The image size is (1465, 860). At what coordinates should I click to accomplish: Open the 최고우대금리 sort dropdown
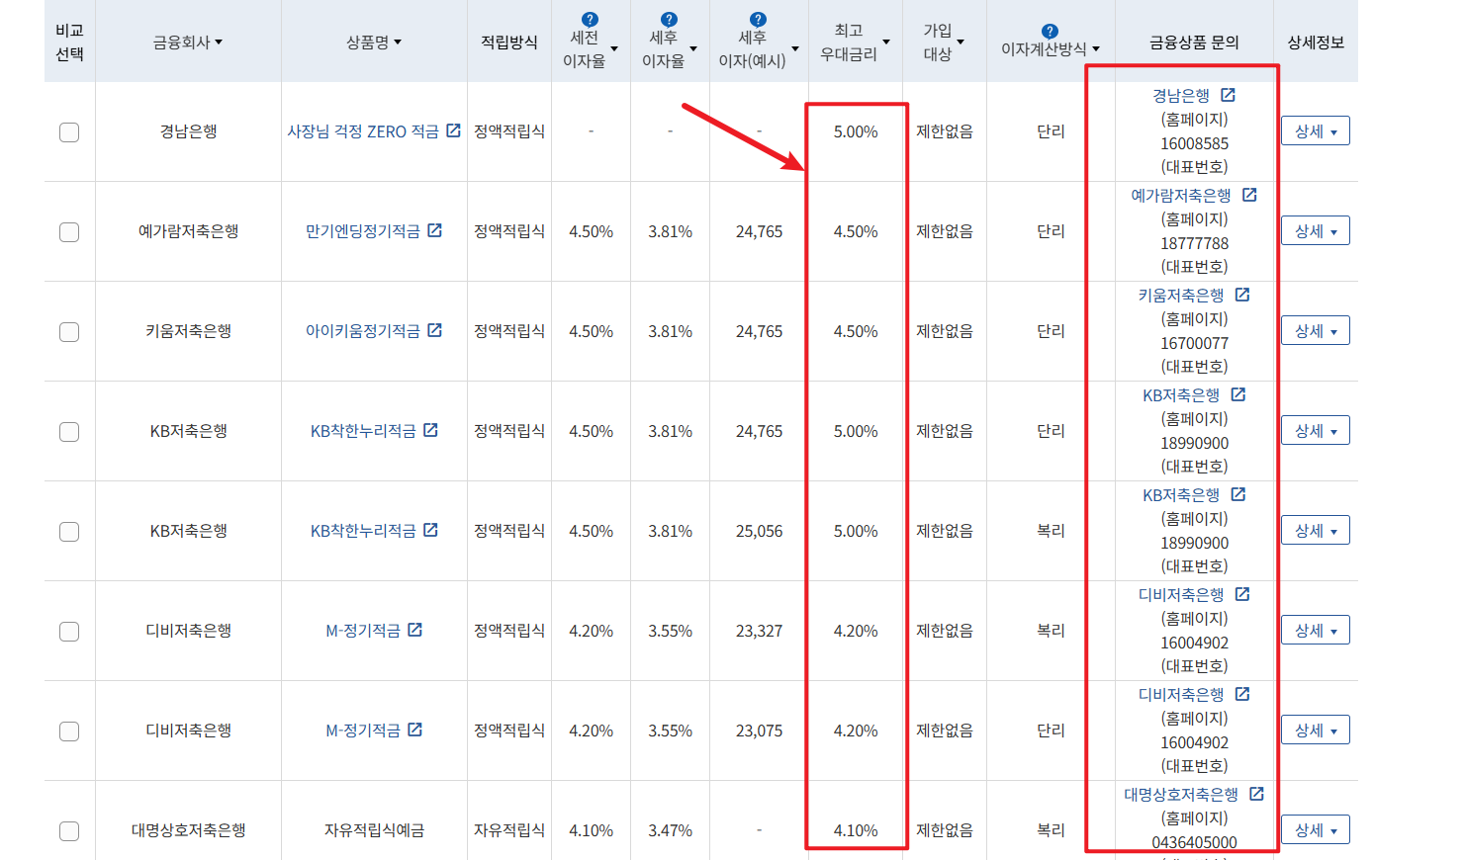pyautogui.click(x=887, y=43)
